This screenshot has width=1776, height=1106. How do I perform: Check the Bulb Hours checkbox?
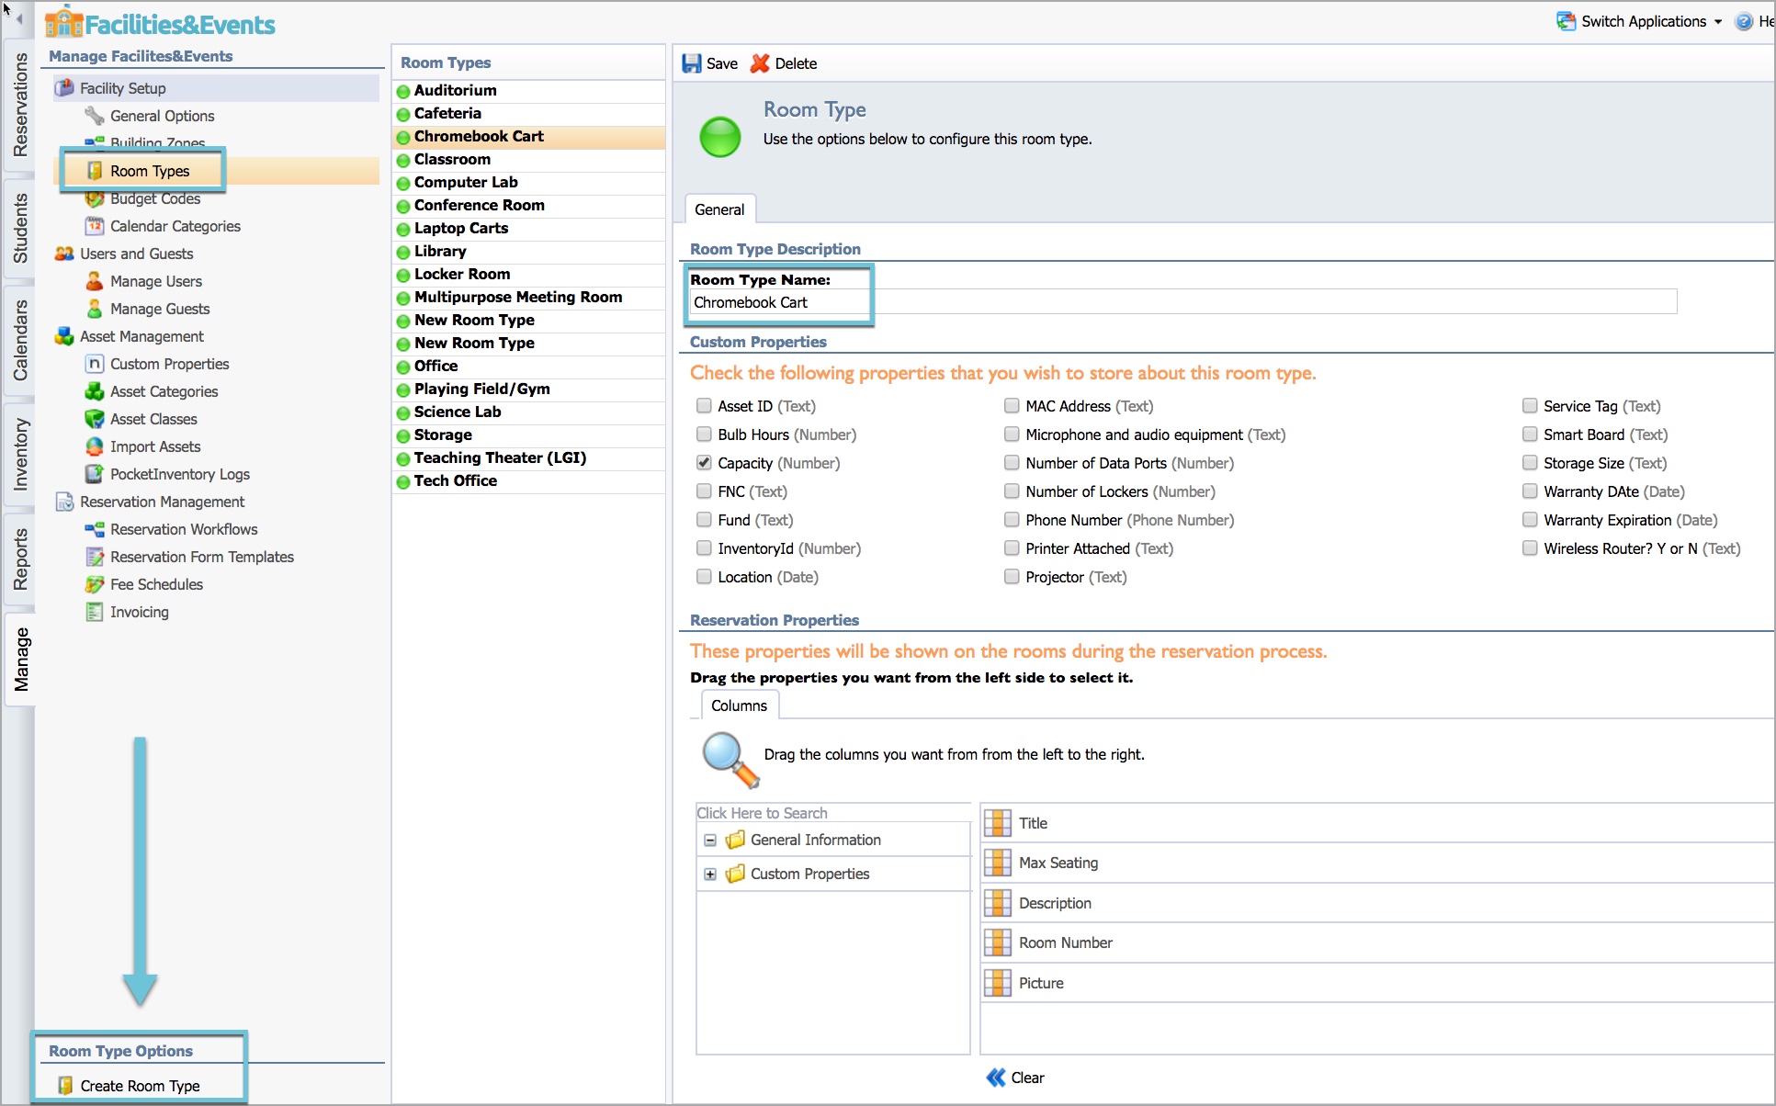tap(704, 434)
